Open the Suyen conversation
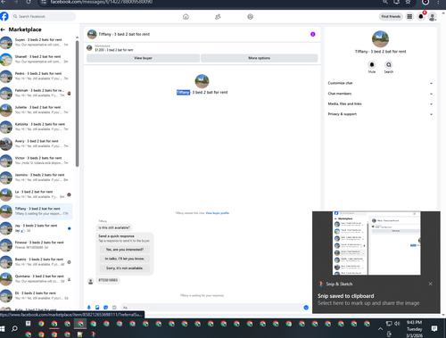The height and width of the screenshot is (338, 446). 37,42
